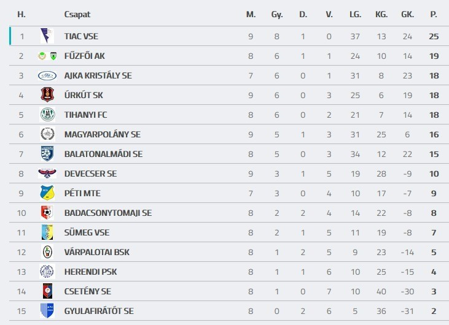
Task: Click the Úrkút SK team badge
Action: 47,95
